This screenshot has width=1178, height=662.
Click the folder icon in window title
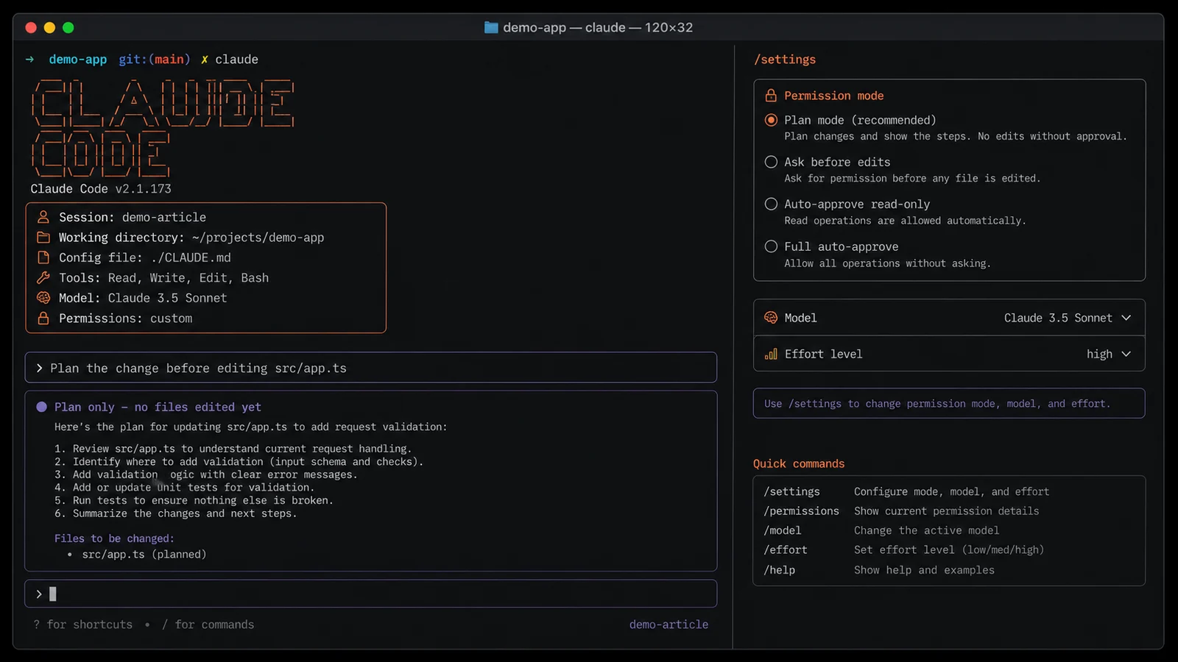491,27
